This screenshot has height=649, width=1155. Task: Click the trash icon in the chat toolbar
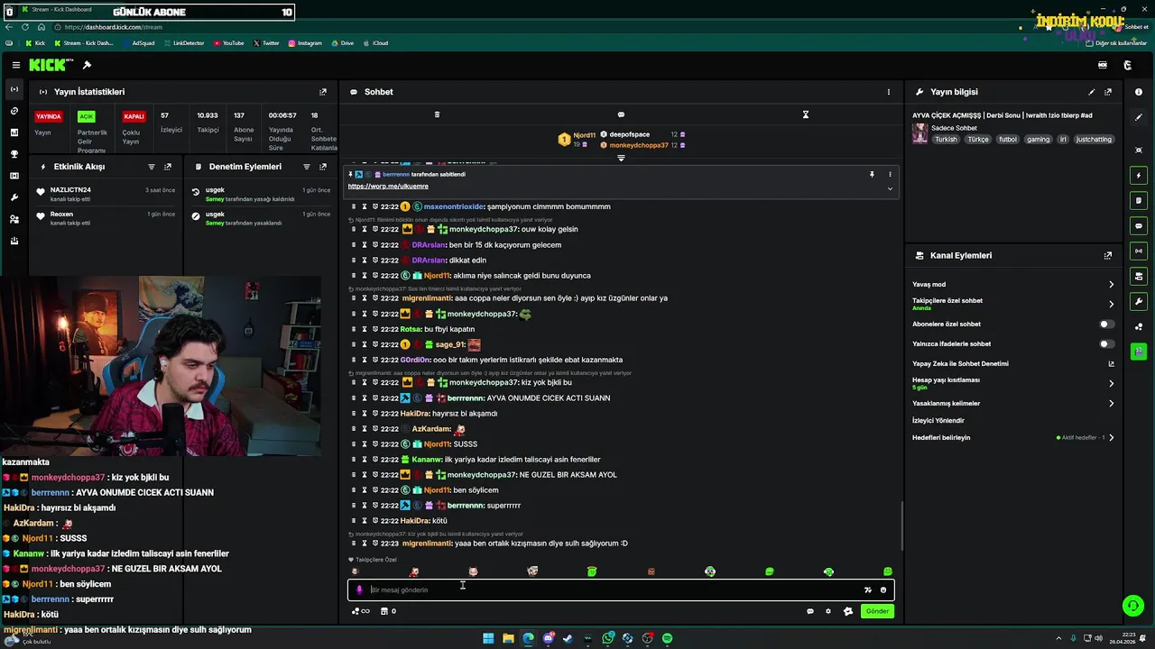pos(437,114)
